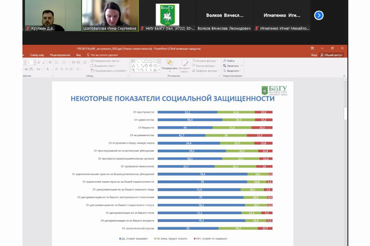The width and height of the screenshot is (370, 246).
Task: Switch to the Рецензирование tab
Action: click(60, 55)
